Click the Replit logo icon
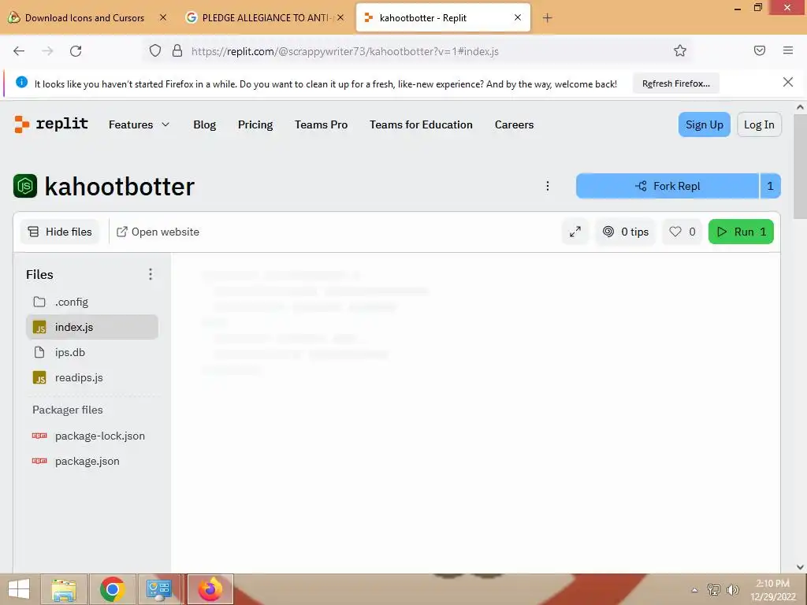The width and height of the screenshot is (807, 605). pos(21,124)
